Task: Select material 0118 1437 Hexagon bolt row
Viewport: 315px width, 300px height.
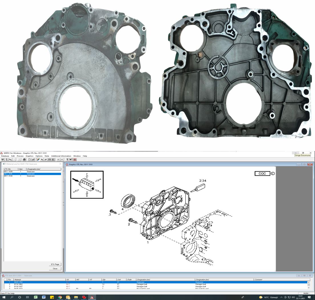Action: tap(156, 287)
